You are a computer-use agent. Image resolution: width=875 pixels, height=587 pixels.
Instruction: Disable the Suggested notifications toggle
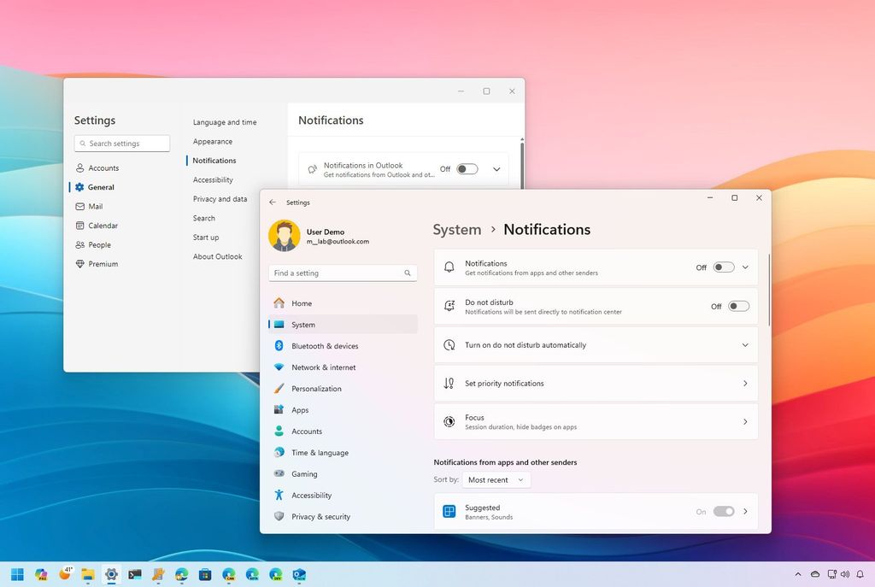coord(723,511)
